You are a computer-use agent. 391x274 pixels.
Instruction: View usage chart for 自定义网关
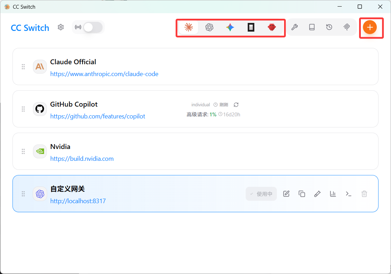pos(333,194)
